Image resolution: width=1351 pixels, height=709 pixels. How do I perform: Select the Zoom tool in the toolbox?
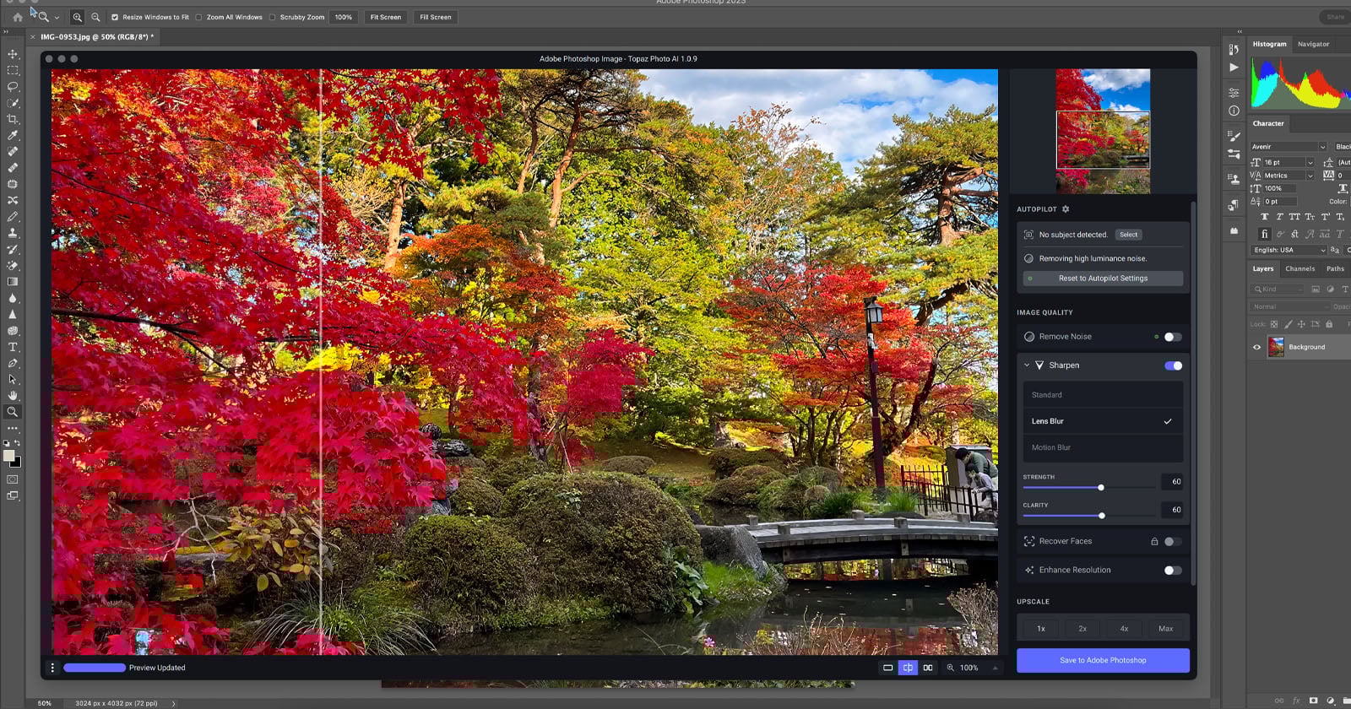click(x=13, y=412)
